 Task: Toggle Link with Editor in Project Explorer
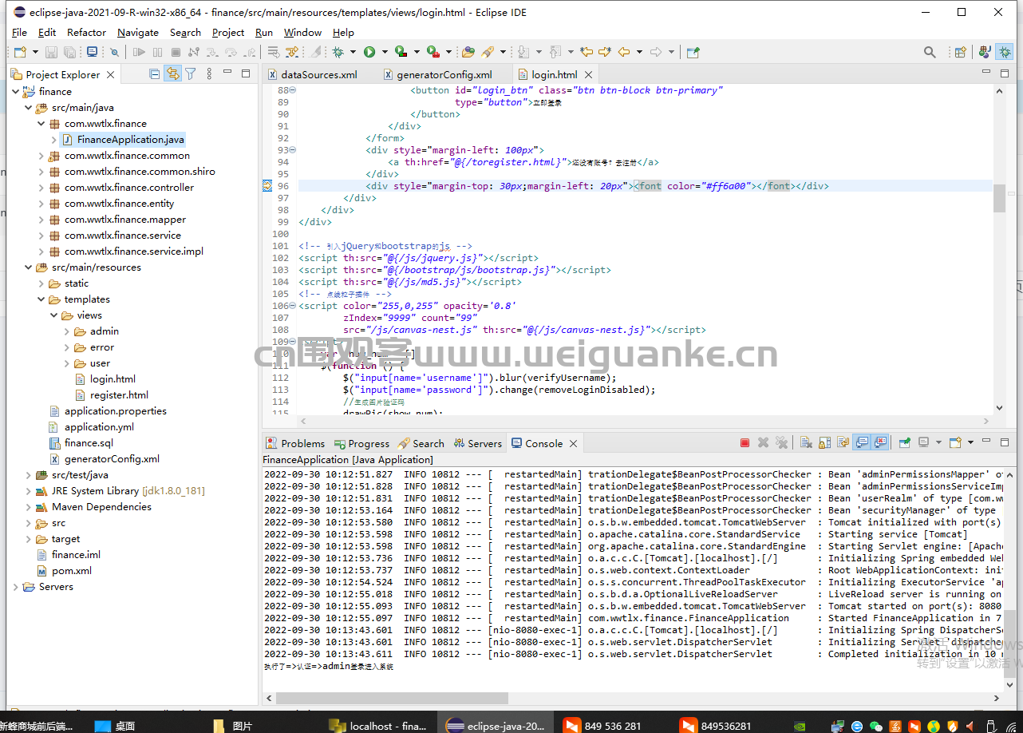click(x=172, y=74)
